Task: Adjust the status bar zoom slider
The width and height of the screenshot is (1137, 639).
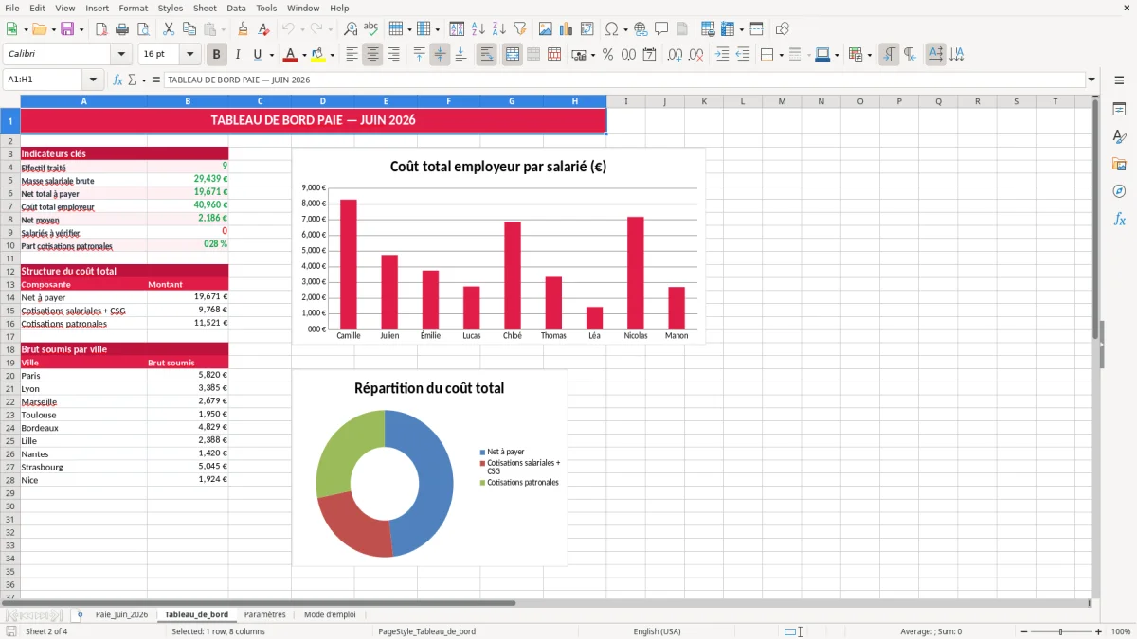Action: click(1060, 631)
